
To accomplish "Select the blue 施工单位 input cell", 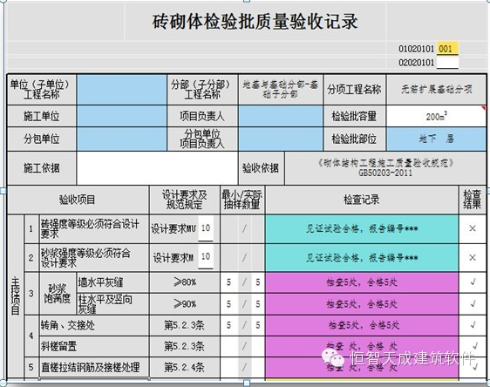I will pos(121,116).
